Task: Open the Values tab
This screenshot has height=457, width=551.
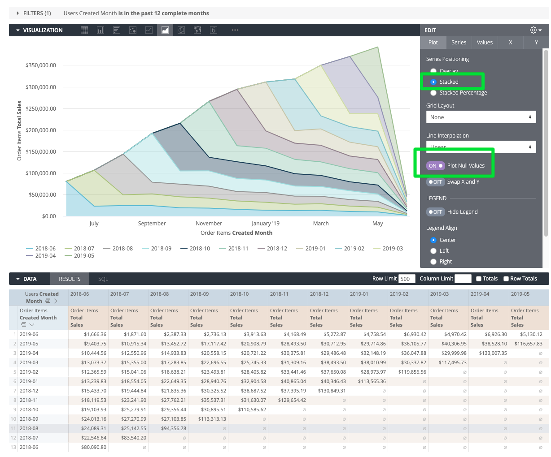Action: tap(485, 43)
